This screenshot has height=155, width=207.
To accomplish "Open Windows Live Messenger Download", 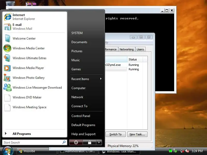I will click(35, 88).
